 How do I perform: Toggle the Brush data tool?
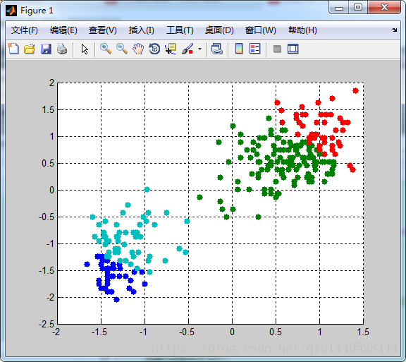click(x=187, y=49)
